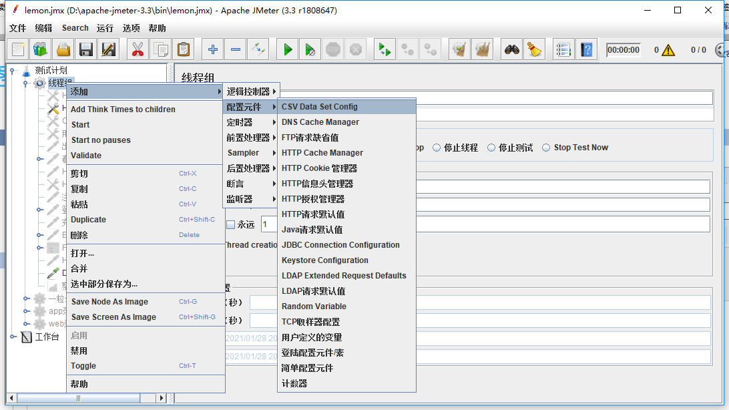The height and width of the screenshot is (410, 729).
Task: Open the 帮助 menu in menu bar
Action: coord(157,28)
